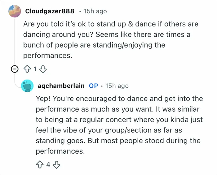Click the word 'performances.' ending aqchamberlain's reply

tap(60, 151)
